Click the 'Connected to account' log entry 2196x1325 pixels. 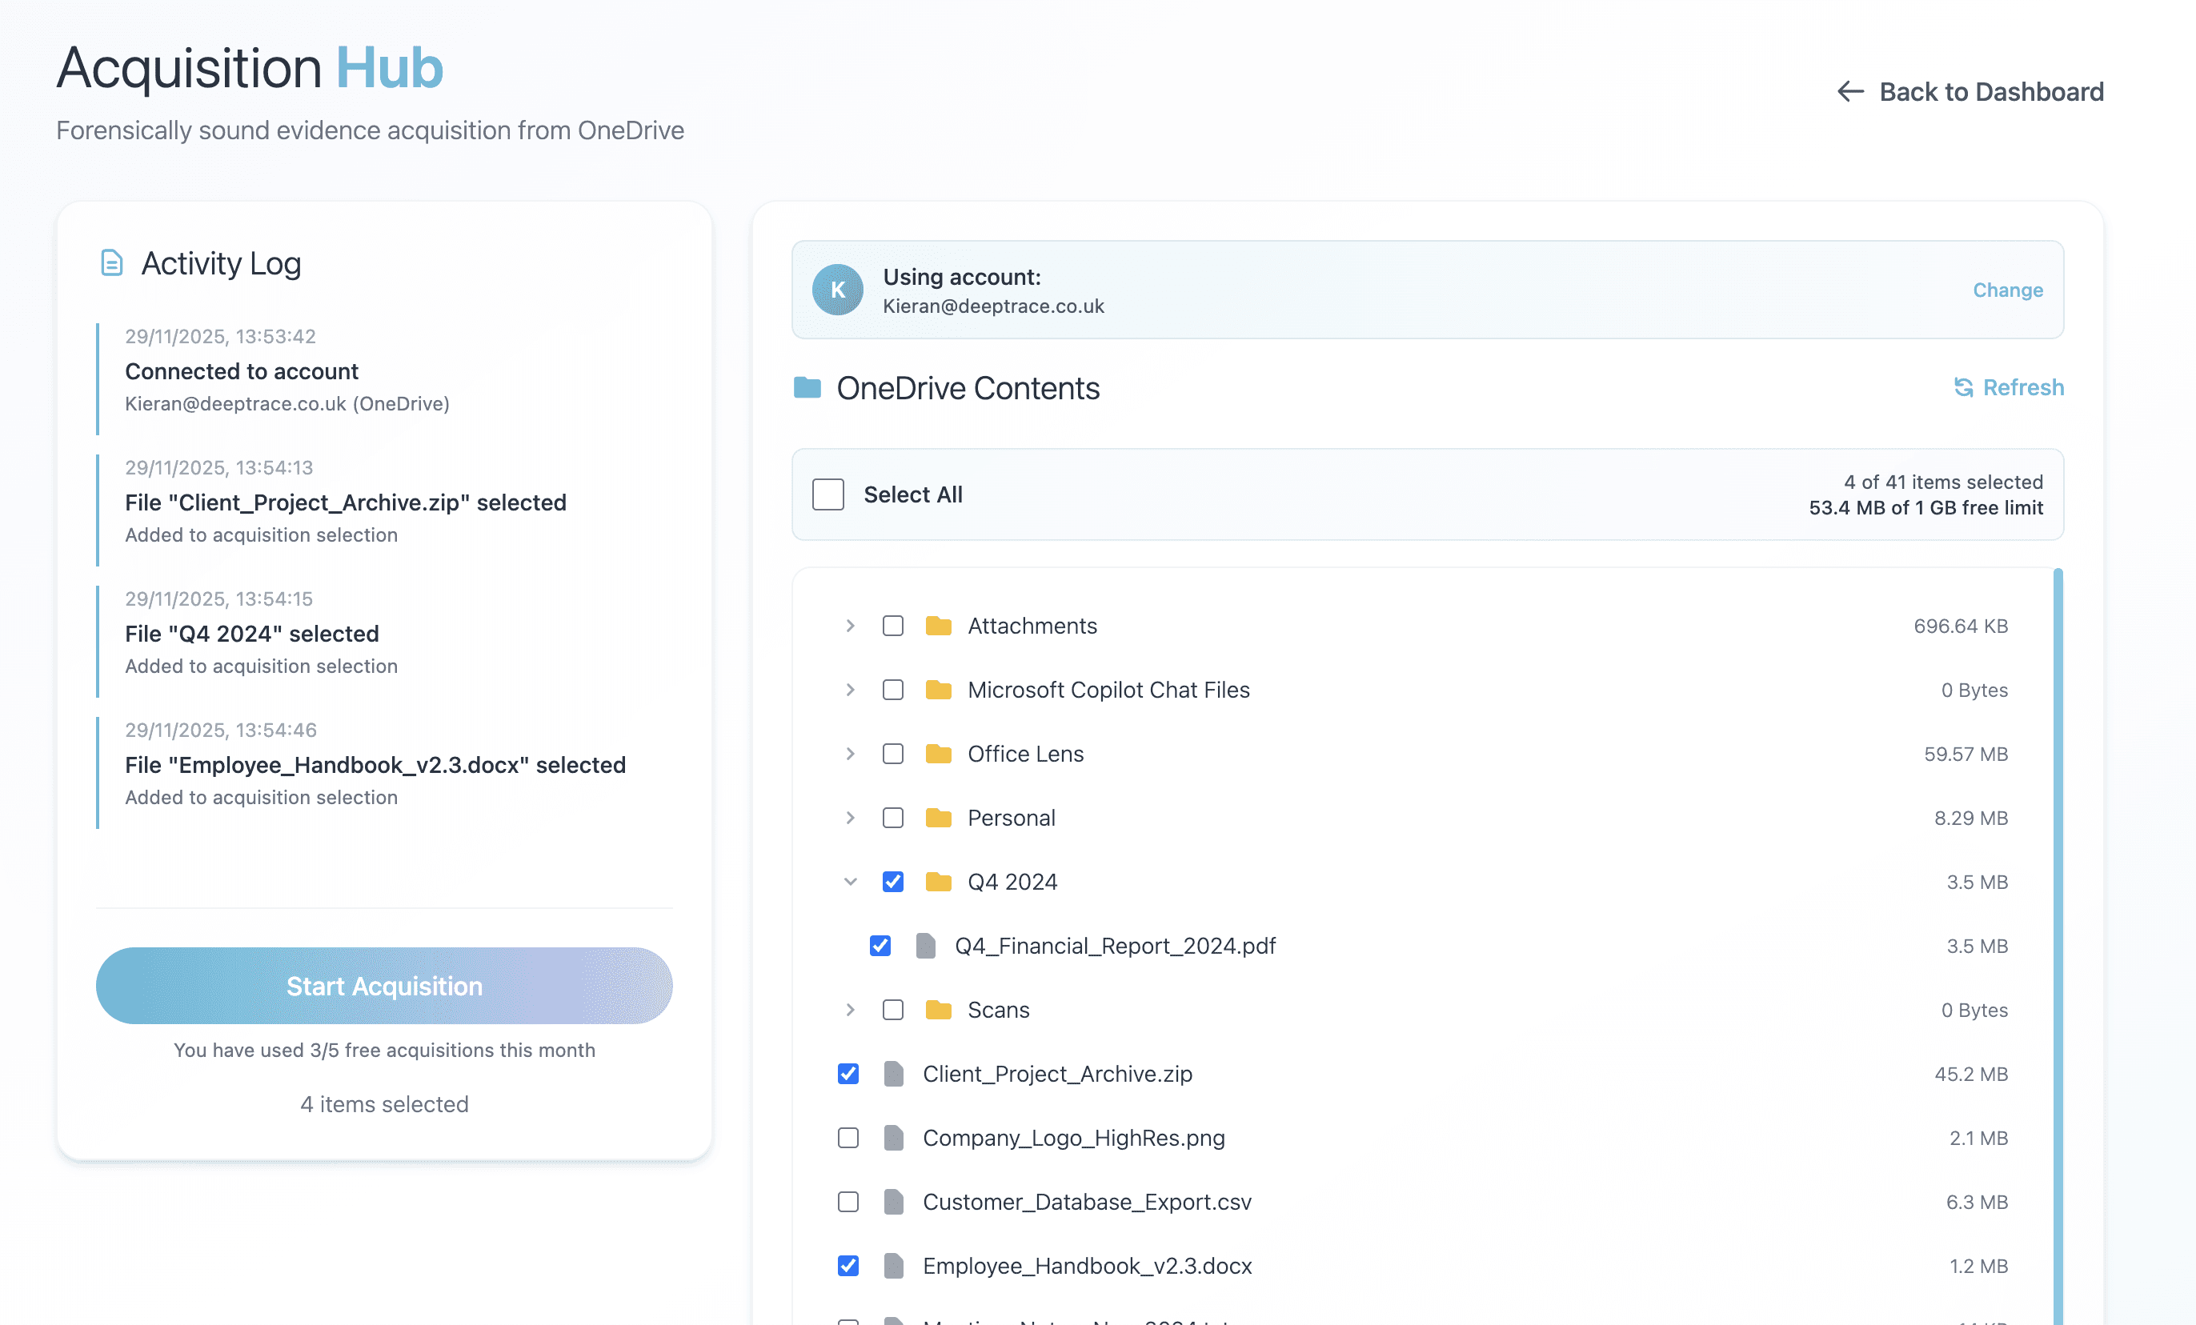point(384,378)
